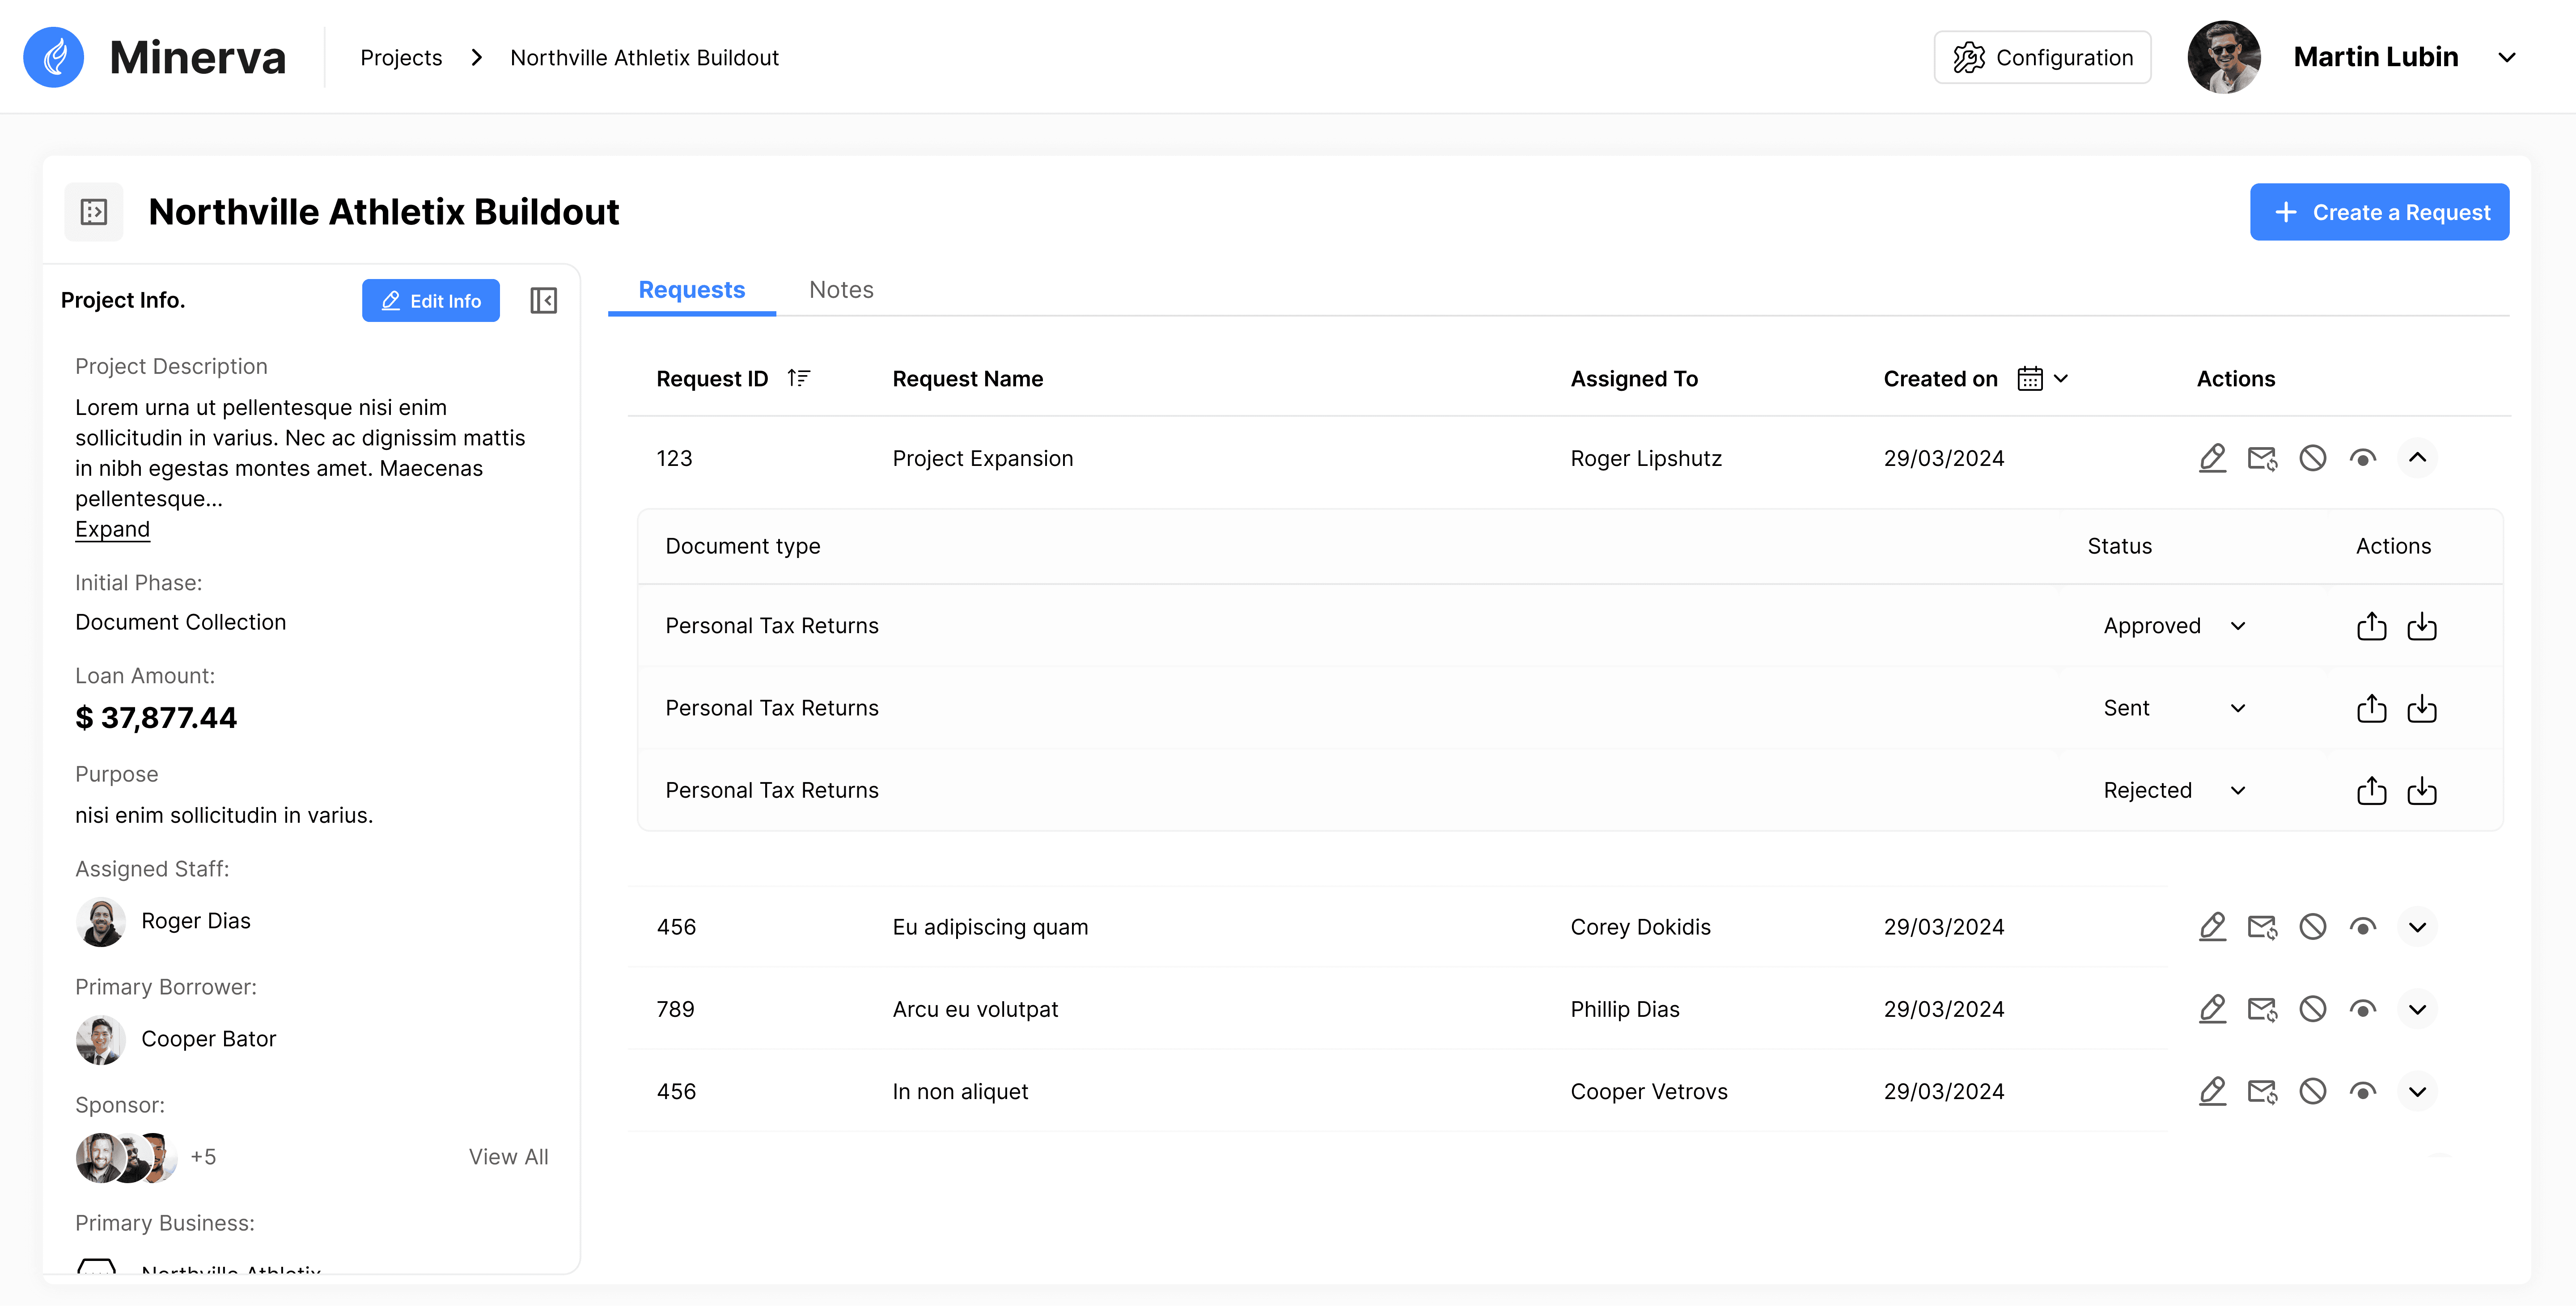Download the Rejected Personal Tax Returns document
The height and width of the screenshot is (1307, 2576).
(2421, 791)
